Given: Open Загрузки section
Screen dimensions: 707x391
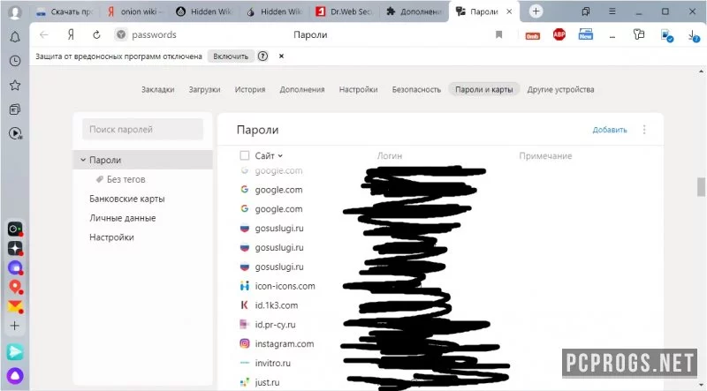Looking at the screenshot, I should point(204,90).
